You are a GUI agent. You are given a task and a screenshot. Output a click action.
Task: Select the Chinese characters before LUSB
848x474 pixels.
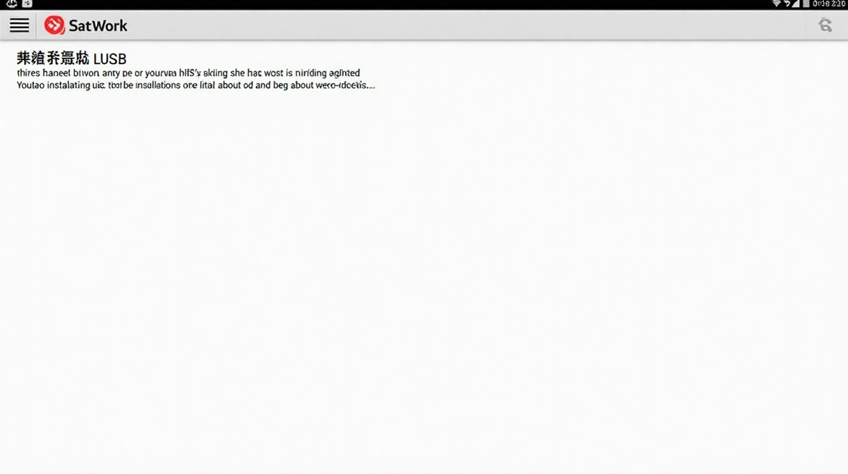click(53, 59)
